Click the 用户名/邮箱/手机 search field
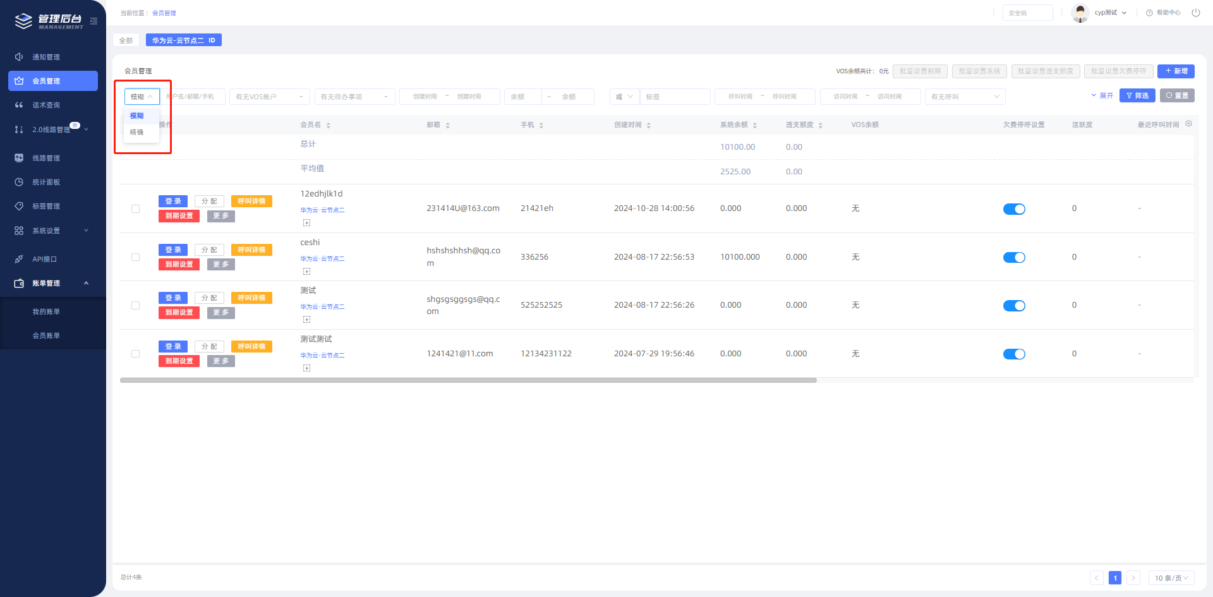The height and width of the screenshot is (597, 1213). pos(192,97)
